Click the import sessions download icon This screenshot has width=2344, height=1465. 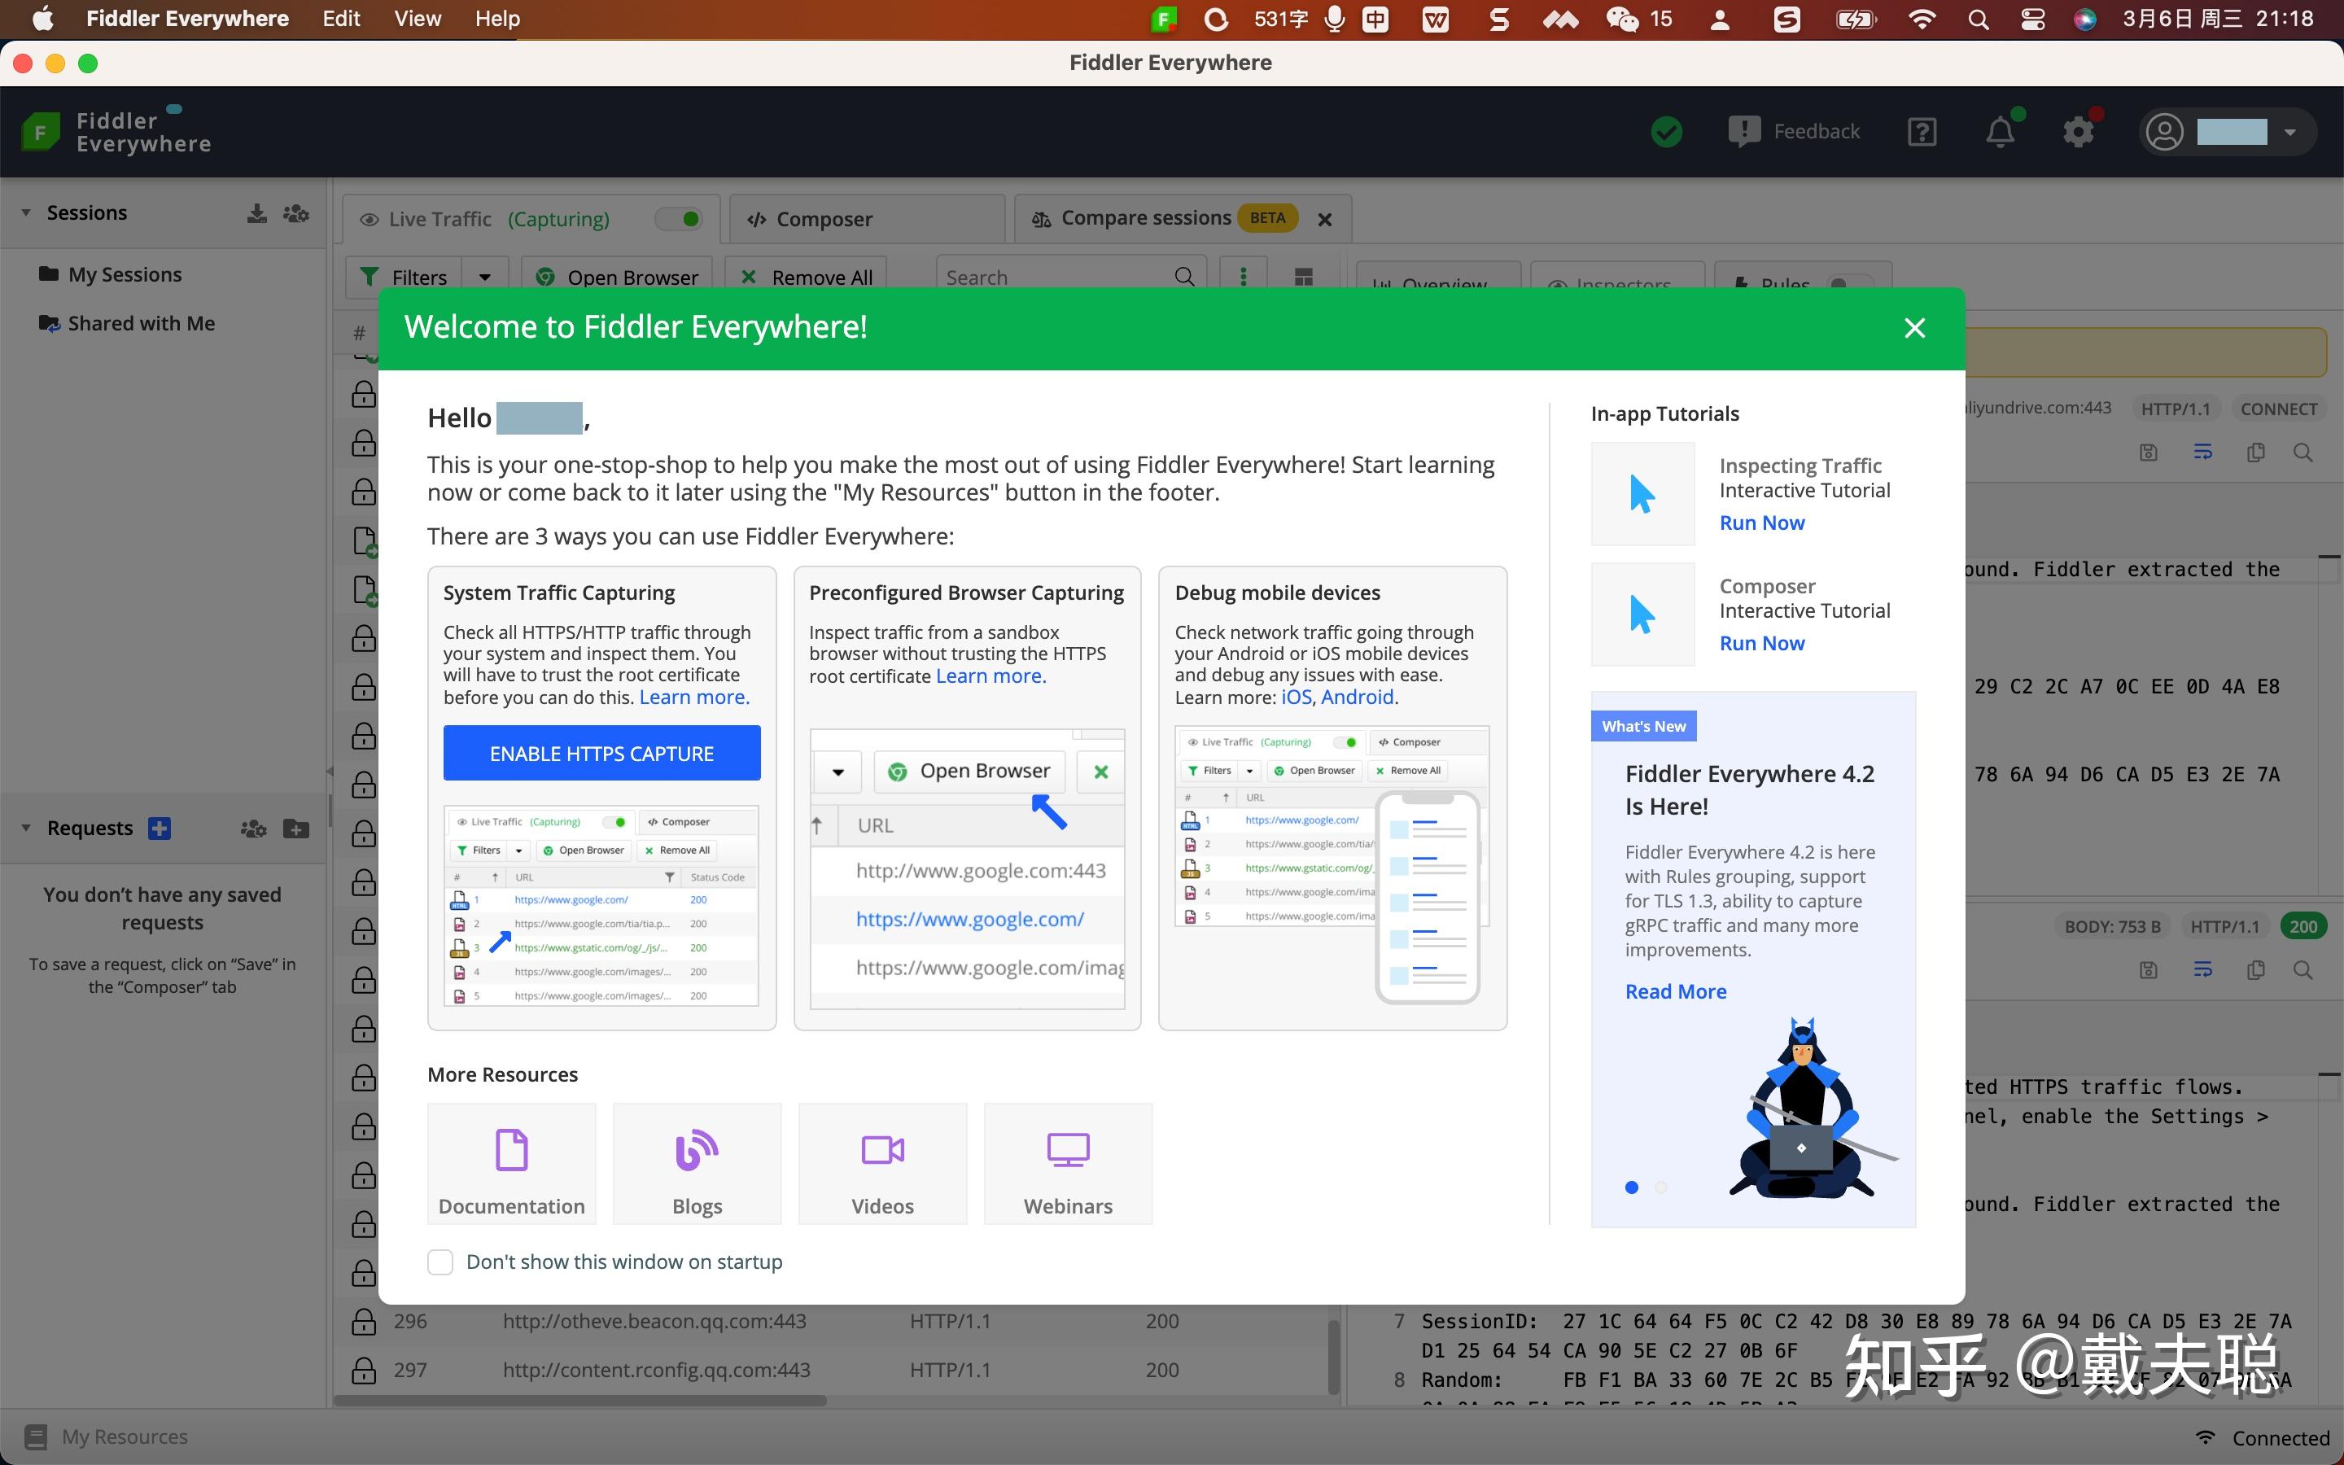tap(256, 213)
